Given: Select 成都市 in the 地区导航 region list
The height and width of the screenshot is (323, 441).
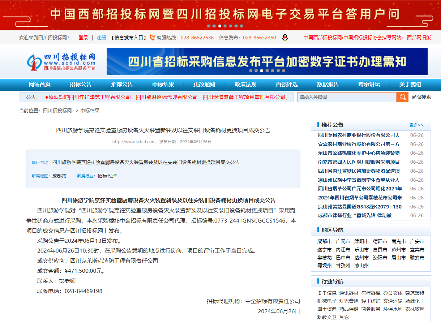Looking at the screenshot, I should 325,241.
